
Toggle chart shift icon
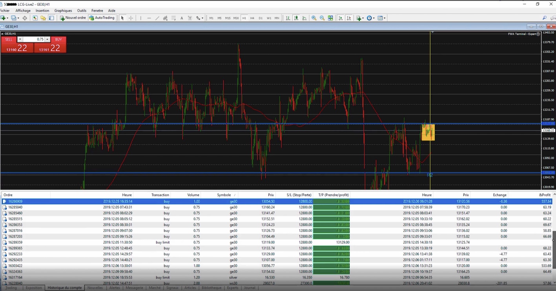(348, 18)
